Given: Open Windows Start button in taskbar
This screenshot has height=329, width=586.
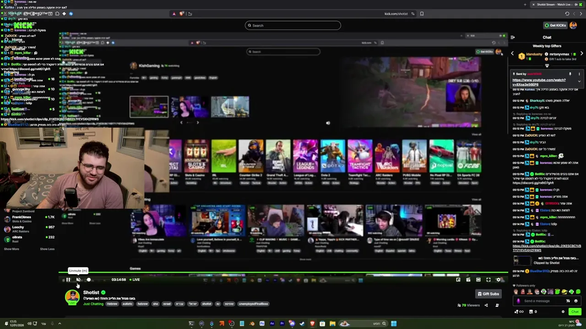Looking at the screenshot, I should pos(394,324).
